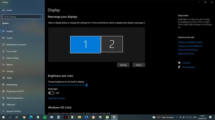Open Notifications & actions settings
Image resolution: width=215 pixels, height=120 pixels.
pos(16,45)
